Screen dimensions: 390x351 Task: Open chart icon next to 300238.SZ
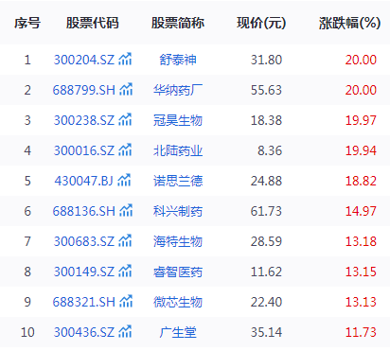[125, 119]
